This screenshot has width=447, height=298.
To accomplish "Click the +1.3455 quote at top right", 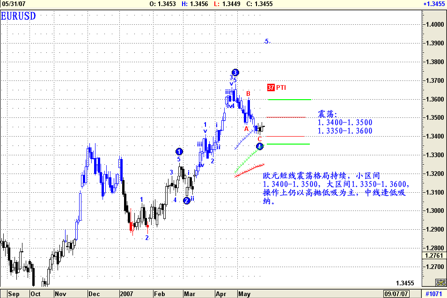I will (x=433, y=4).
